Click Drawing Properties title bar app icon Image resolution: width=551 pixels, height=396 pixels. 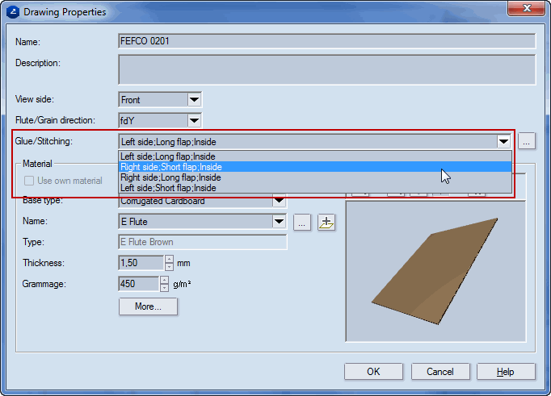coord(14,11)
